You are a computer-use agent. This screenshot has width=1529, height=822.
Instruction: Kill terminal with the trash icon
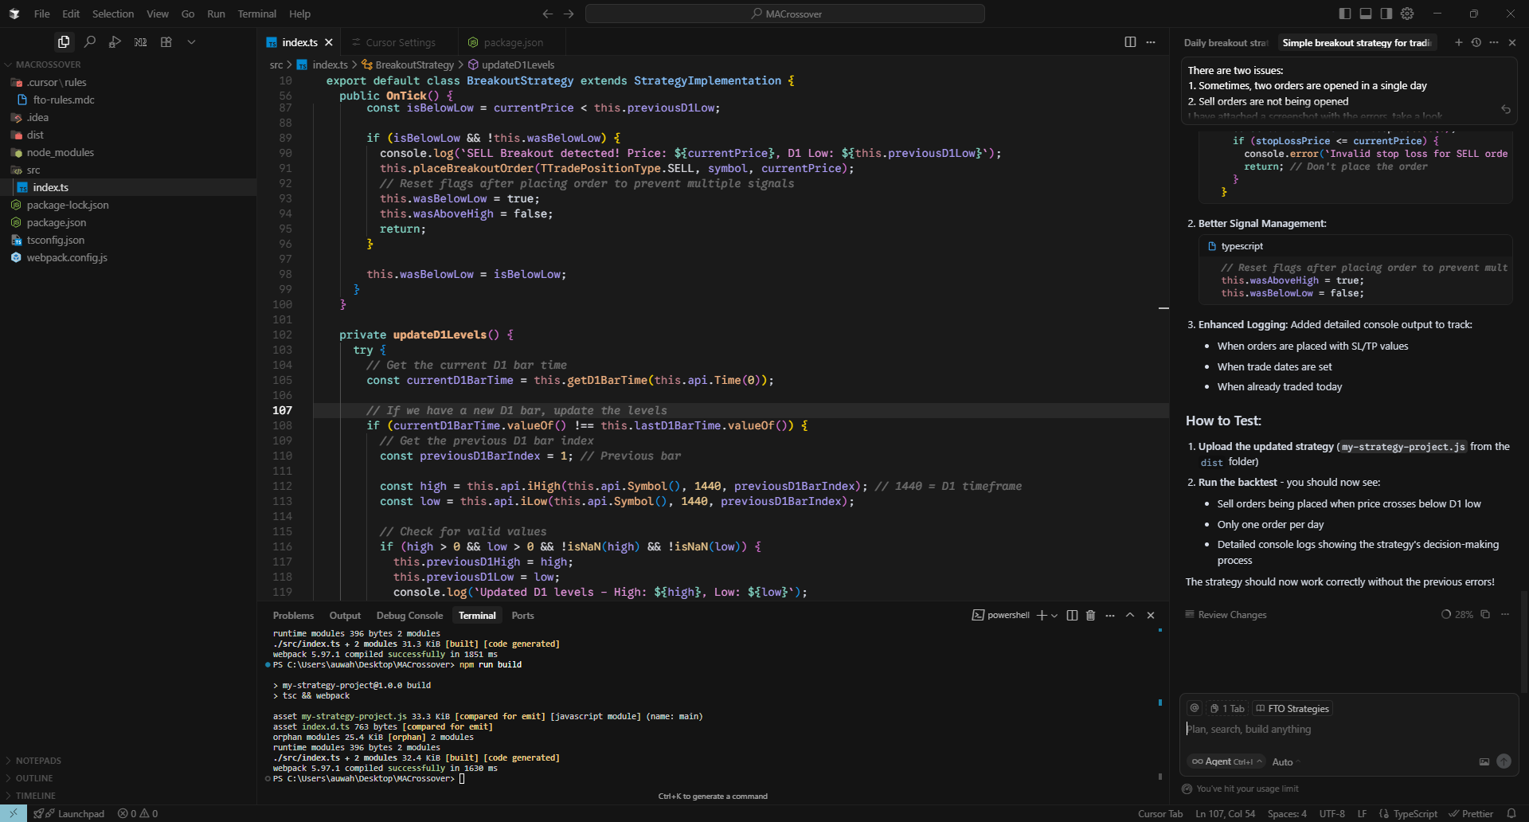[1091, 616]
